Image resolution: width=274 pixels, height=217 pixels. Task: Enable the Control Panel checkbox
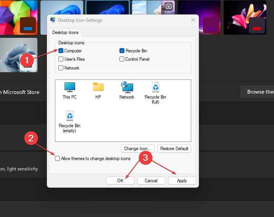[x=122, y=59]
